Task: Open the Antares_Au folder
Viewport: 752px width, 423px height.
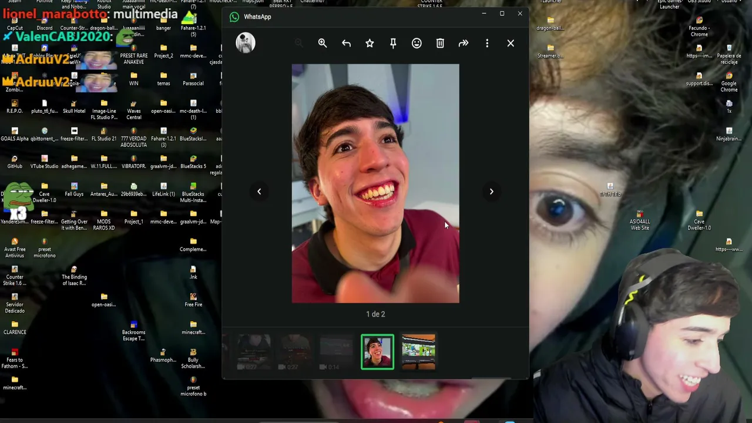Action: (104, 189)
